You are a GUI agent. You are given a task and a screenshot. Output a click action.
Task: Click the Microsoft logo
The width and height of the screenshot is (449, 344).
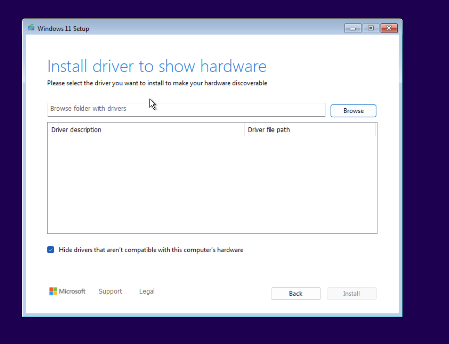click(x=67, y=291)
